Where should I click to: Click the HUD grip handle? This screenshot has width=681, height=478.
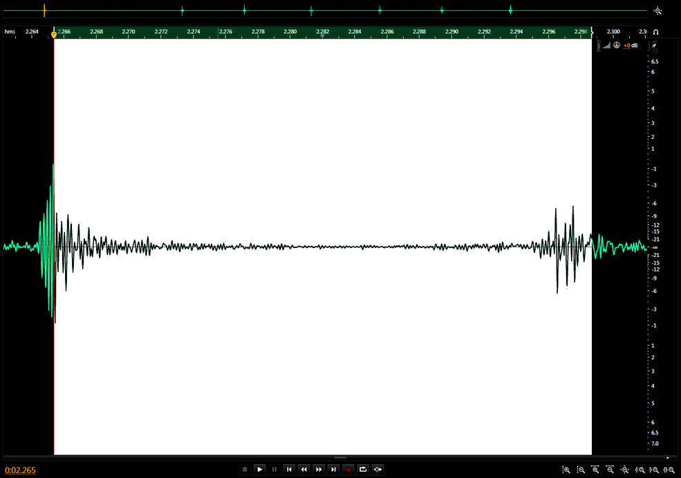click(599, 46)
